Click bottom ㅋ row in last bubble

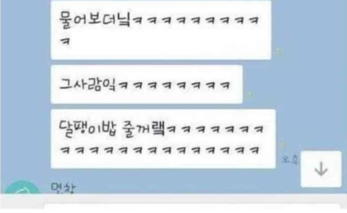tap(160, 150)
